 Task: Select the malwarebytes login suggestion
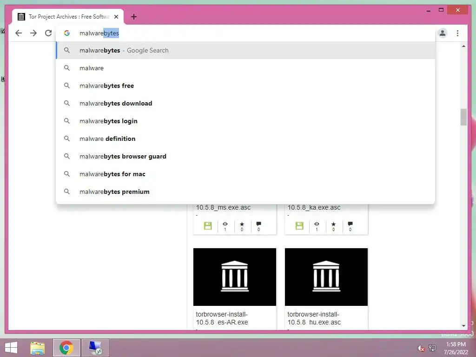(245, 121)
